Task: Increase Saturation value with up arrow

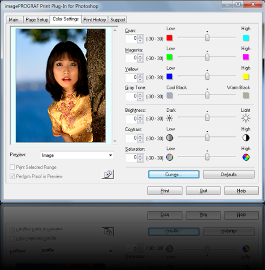Action: [140, 156]
